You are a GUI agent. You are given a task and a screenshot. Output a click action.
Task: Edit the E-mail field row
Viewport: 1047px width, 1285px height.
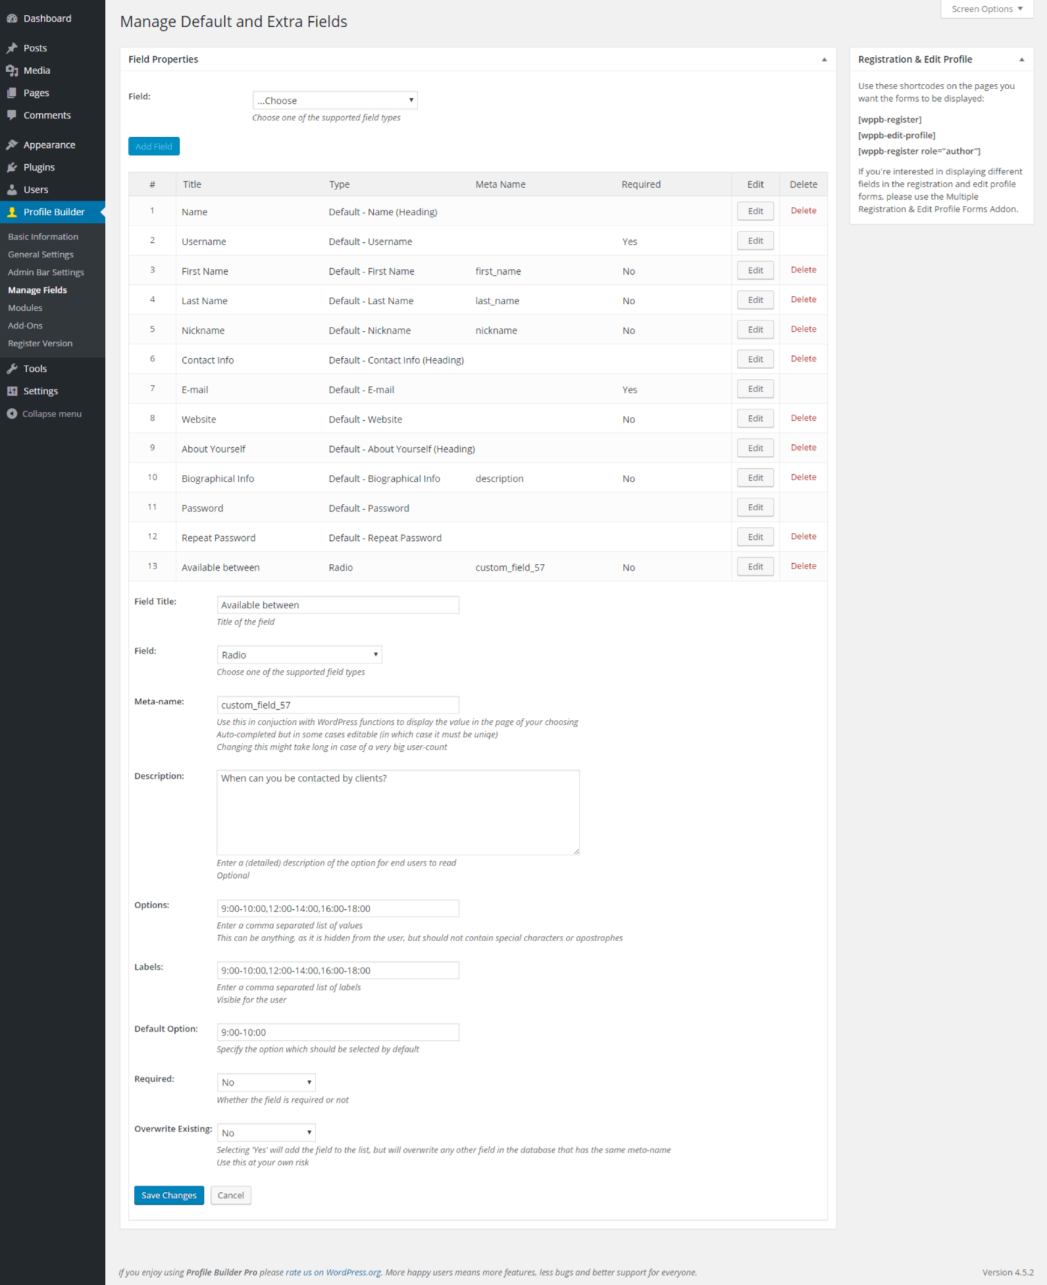755,389
